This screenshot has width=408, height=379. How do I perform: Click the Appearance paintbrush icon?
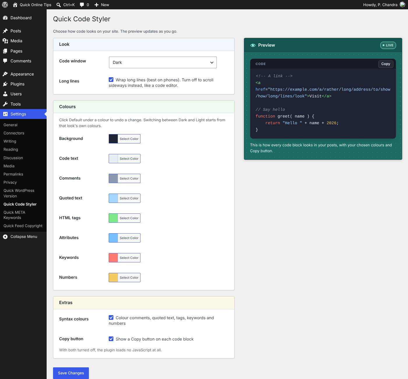5,74
